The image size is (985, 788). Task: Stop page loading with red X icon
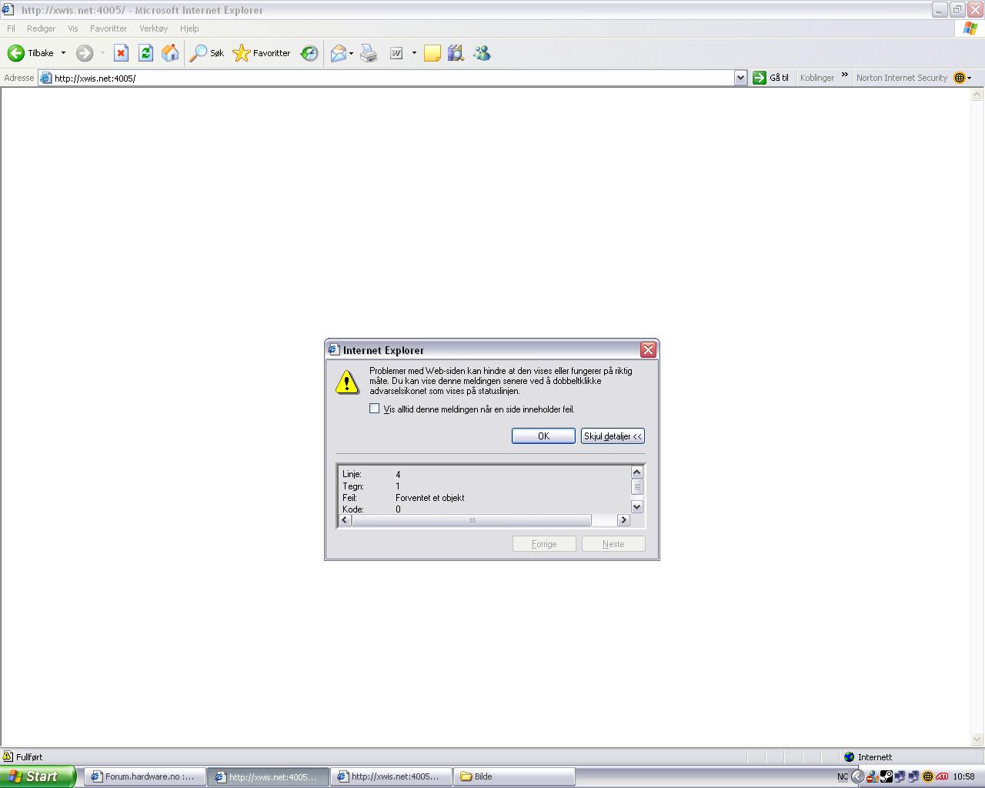pyautogui.click(x=121, y=53)
